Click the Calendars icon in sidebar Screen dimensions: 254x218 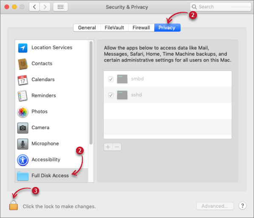[23, 80]
